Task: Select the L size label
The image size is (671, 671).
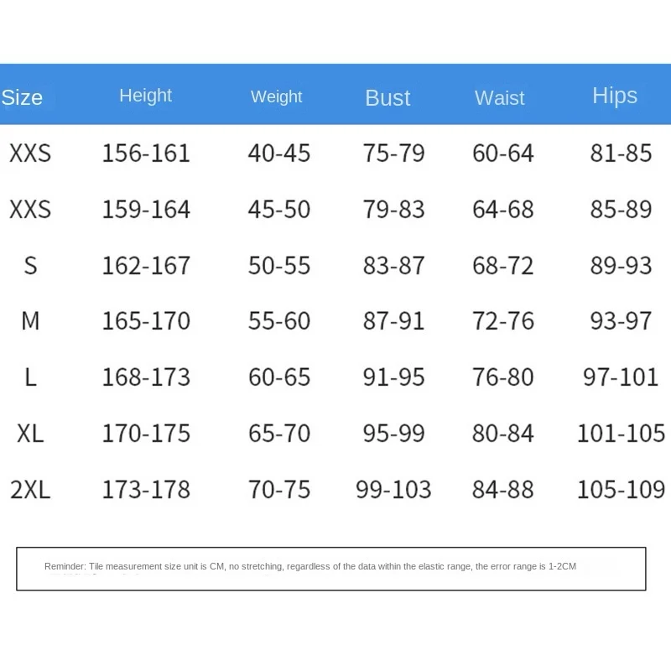Action: (30, 377)
